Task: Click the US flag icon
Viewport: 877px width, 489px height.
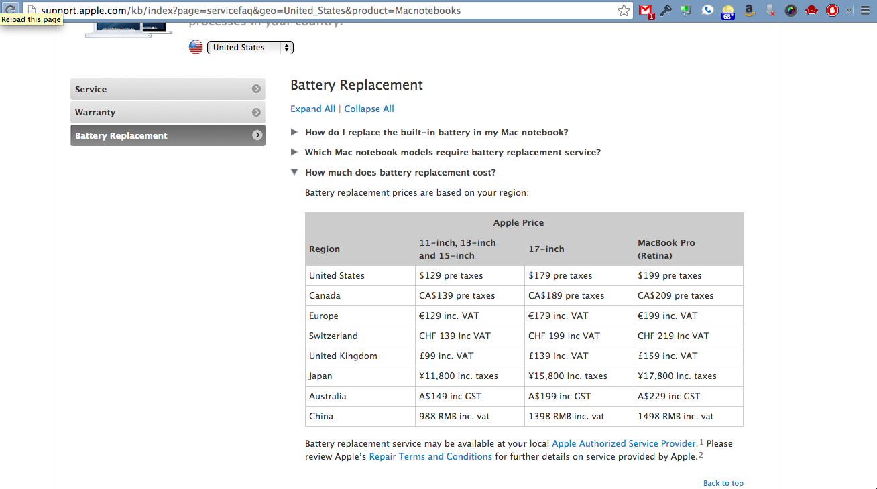Action: (x=196, y=47)
